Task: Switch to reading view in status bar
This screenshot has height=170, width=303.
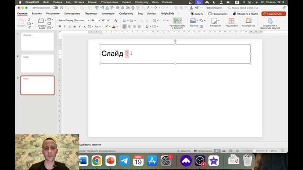Action: tap(231, 151)
